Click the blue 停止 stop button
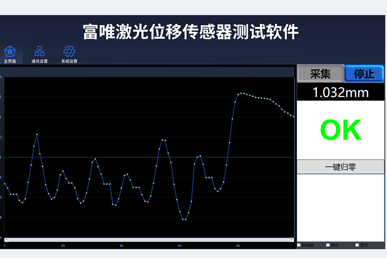This screenshot has height=258, width=387. click(364, 74)
